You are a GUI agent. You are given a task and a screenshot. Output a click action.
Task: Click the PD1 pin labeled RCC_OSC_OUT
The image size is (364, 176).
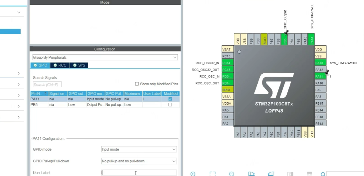point(228,83)
